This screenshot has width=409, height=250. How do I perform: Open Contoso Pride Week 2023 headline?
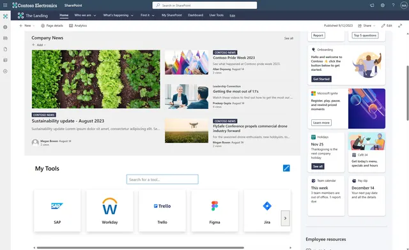coord(234,58)
